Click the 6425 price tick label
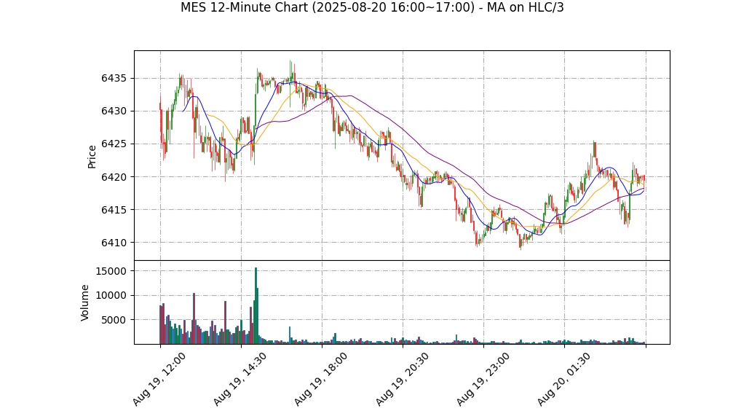The image size is (744, 419). [114, 144]
